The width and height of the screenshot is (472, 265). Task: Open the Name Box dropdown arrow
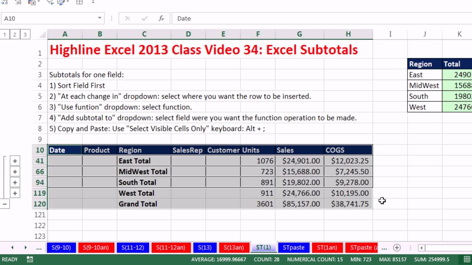coord(100,18)
